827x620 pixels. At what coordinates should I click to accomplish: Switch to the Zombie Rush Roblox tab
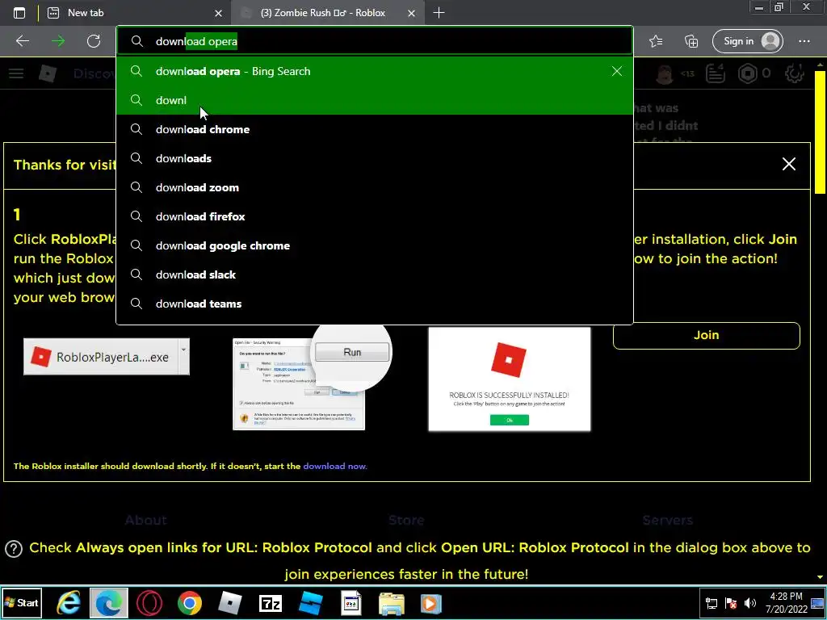327,13
